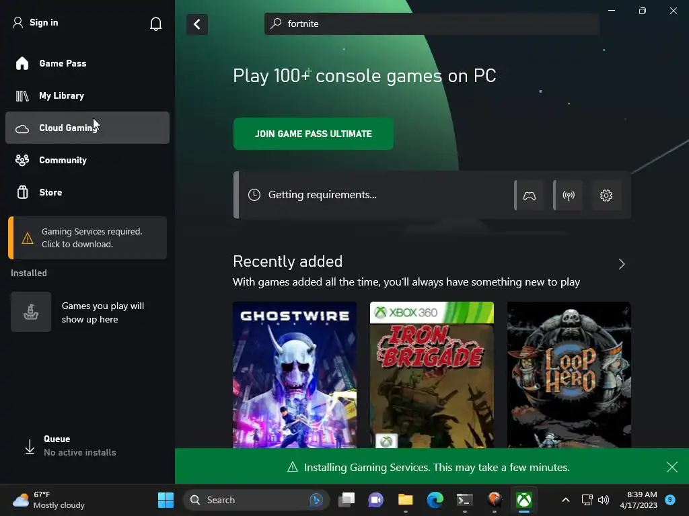This screenshot has width=689, height=516.
Task: Click the Xbox app taskbar icon
Action: (x=523, y=500)
